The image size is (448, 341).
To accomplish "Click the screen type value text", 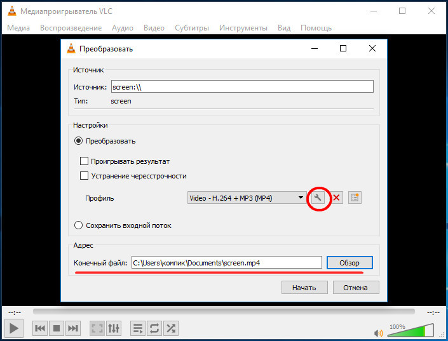I will click(x=121, y=101).
